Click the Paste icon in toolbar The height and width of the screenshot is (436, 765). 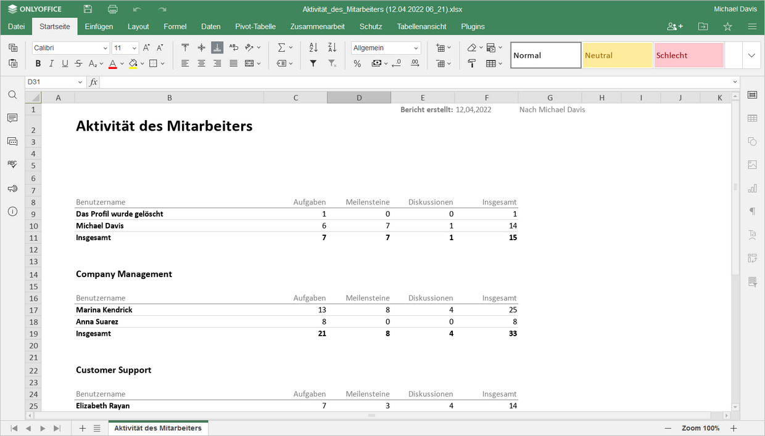coord(12,63)
